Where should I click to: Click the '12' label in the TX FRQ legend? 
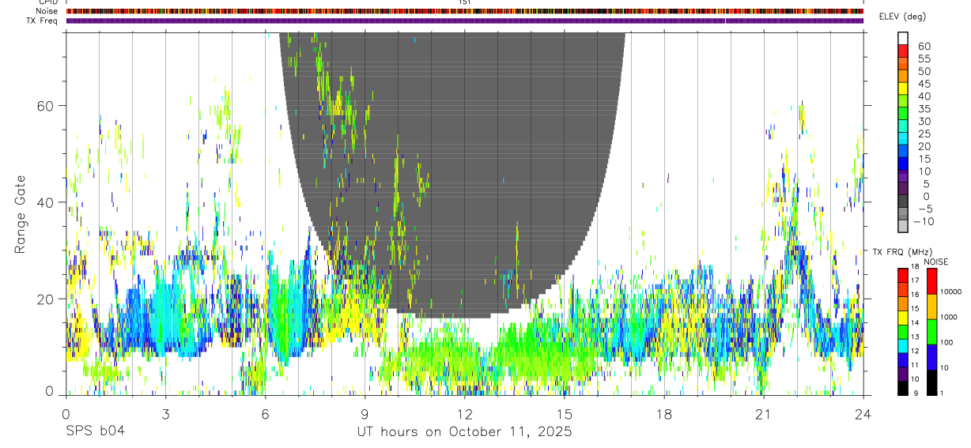click(x=916, y=351)
